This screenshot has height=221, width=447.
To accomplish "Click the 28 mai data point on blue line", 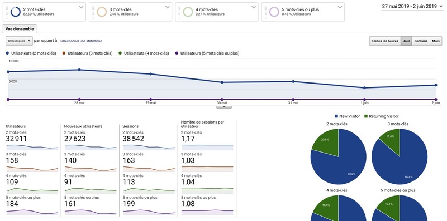I will coord(79,70).
